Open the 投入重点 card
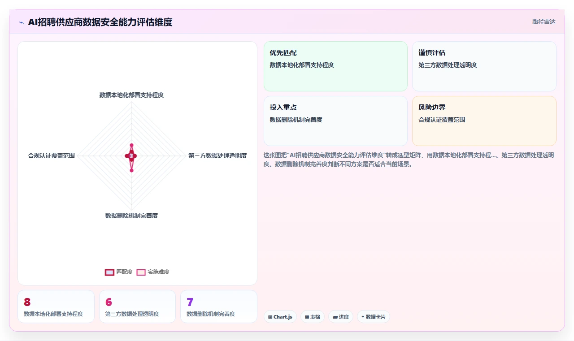This screenshot has height=341, width=574. click(335, 121)
